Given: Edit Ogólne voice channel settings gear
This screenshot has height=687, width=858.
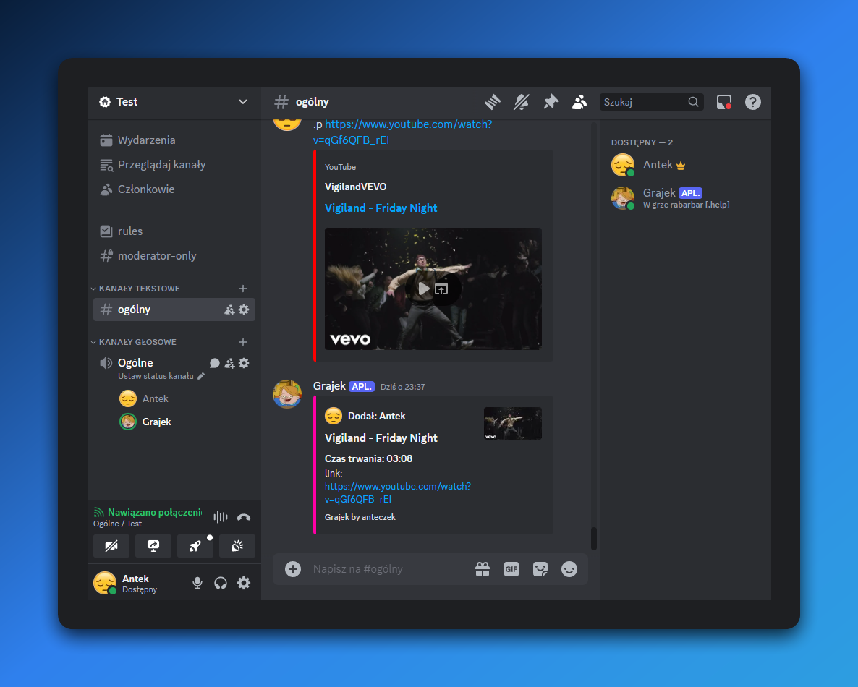Looking at the screenshot, I should point(244,363).
